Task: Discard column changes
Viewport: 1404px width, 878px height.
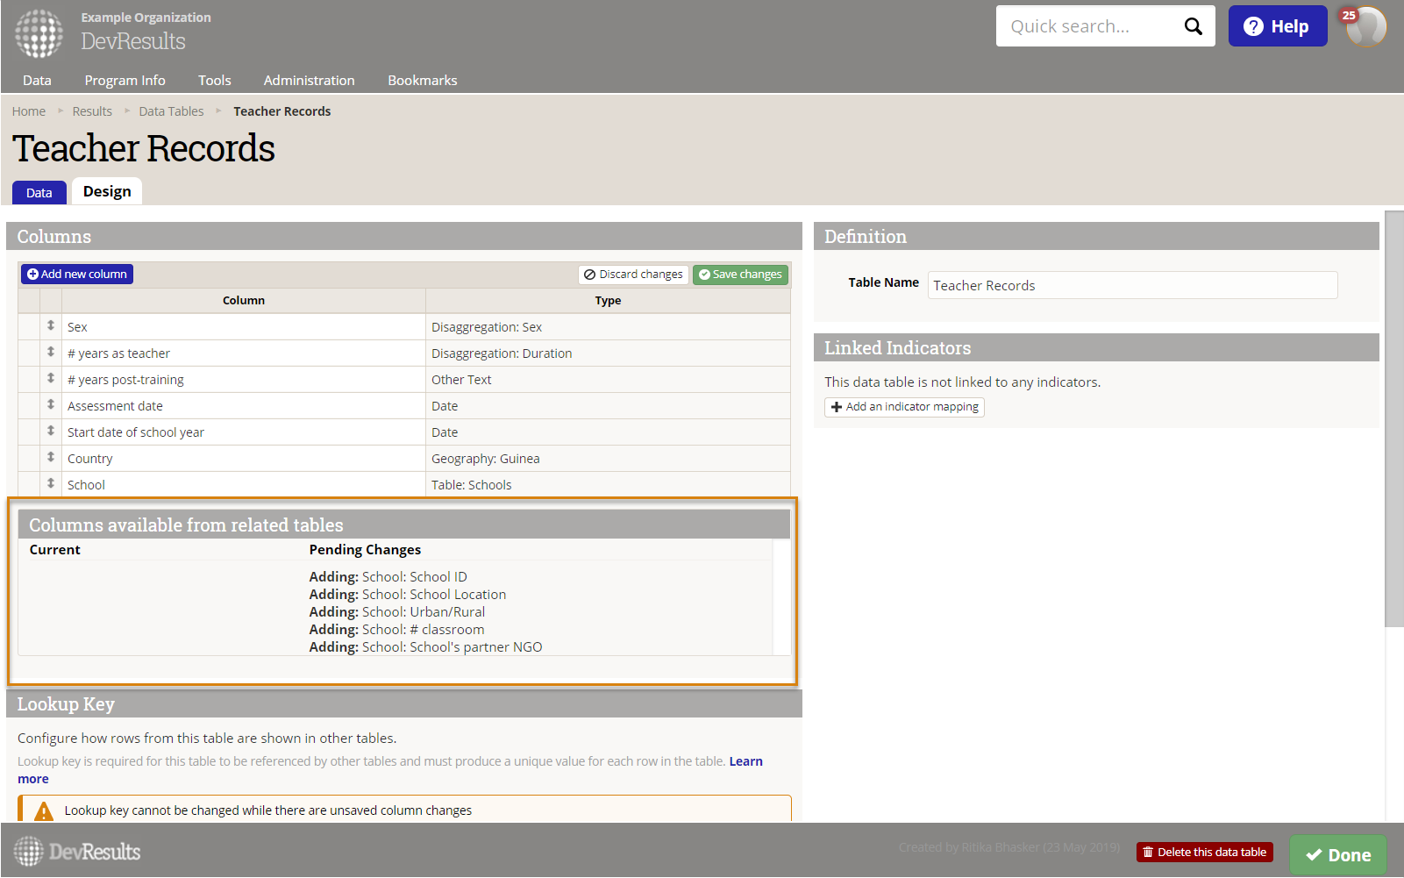Action: click(x=633, y=275)
